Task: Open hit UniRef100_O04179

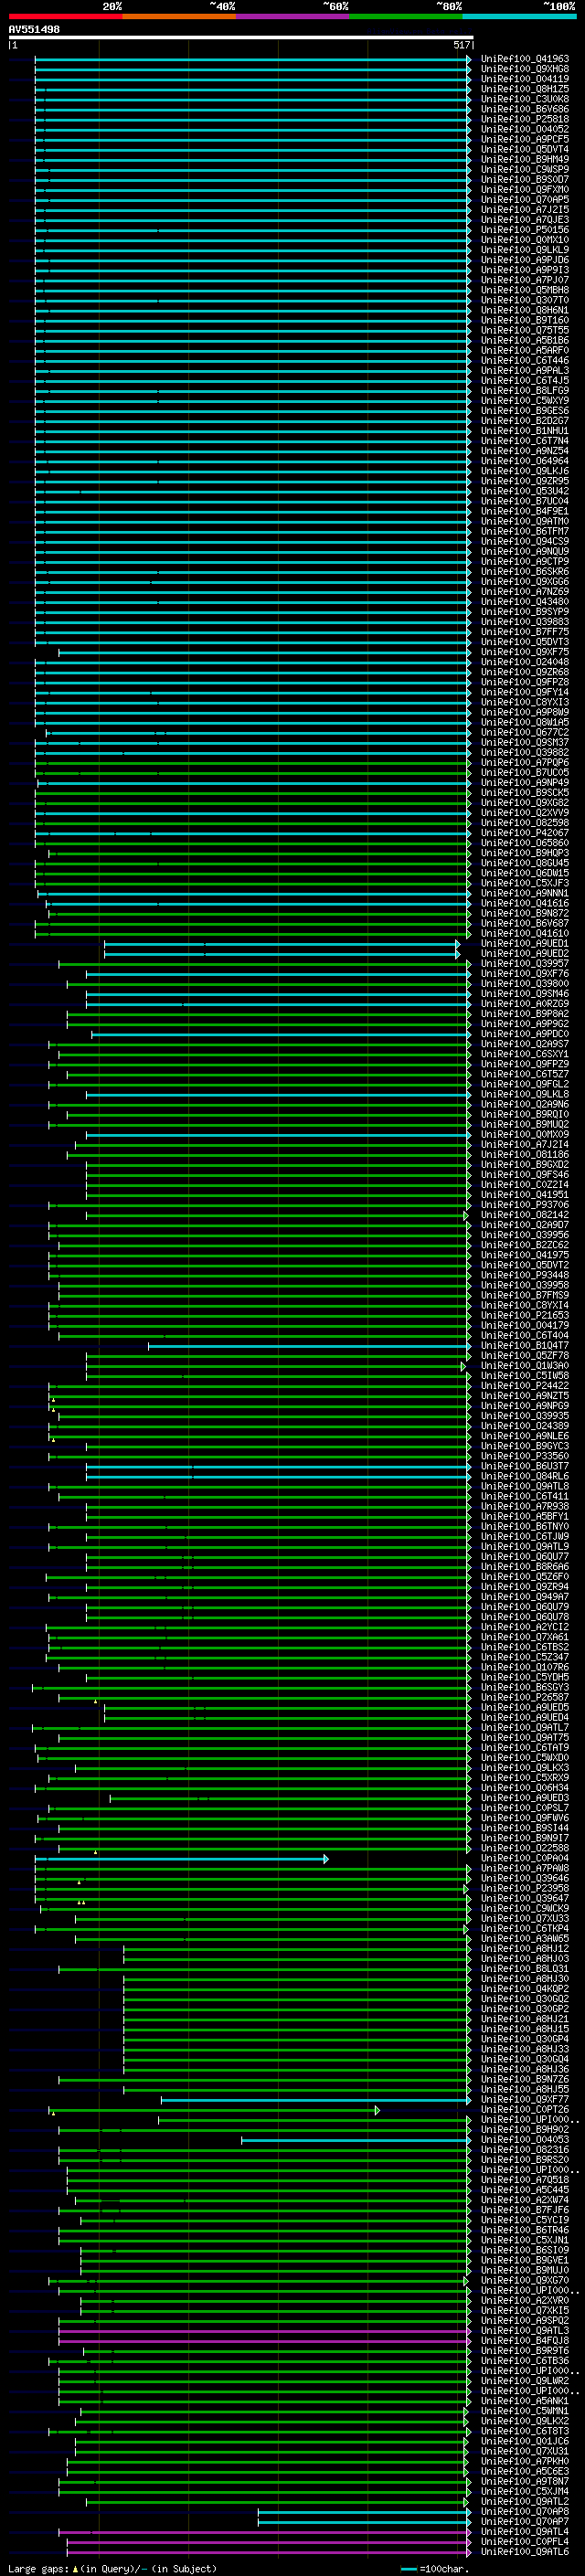Action: click(524, 1325)
